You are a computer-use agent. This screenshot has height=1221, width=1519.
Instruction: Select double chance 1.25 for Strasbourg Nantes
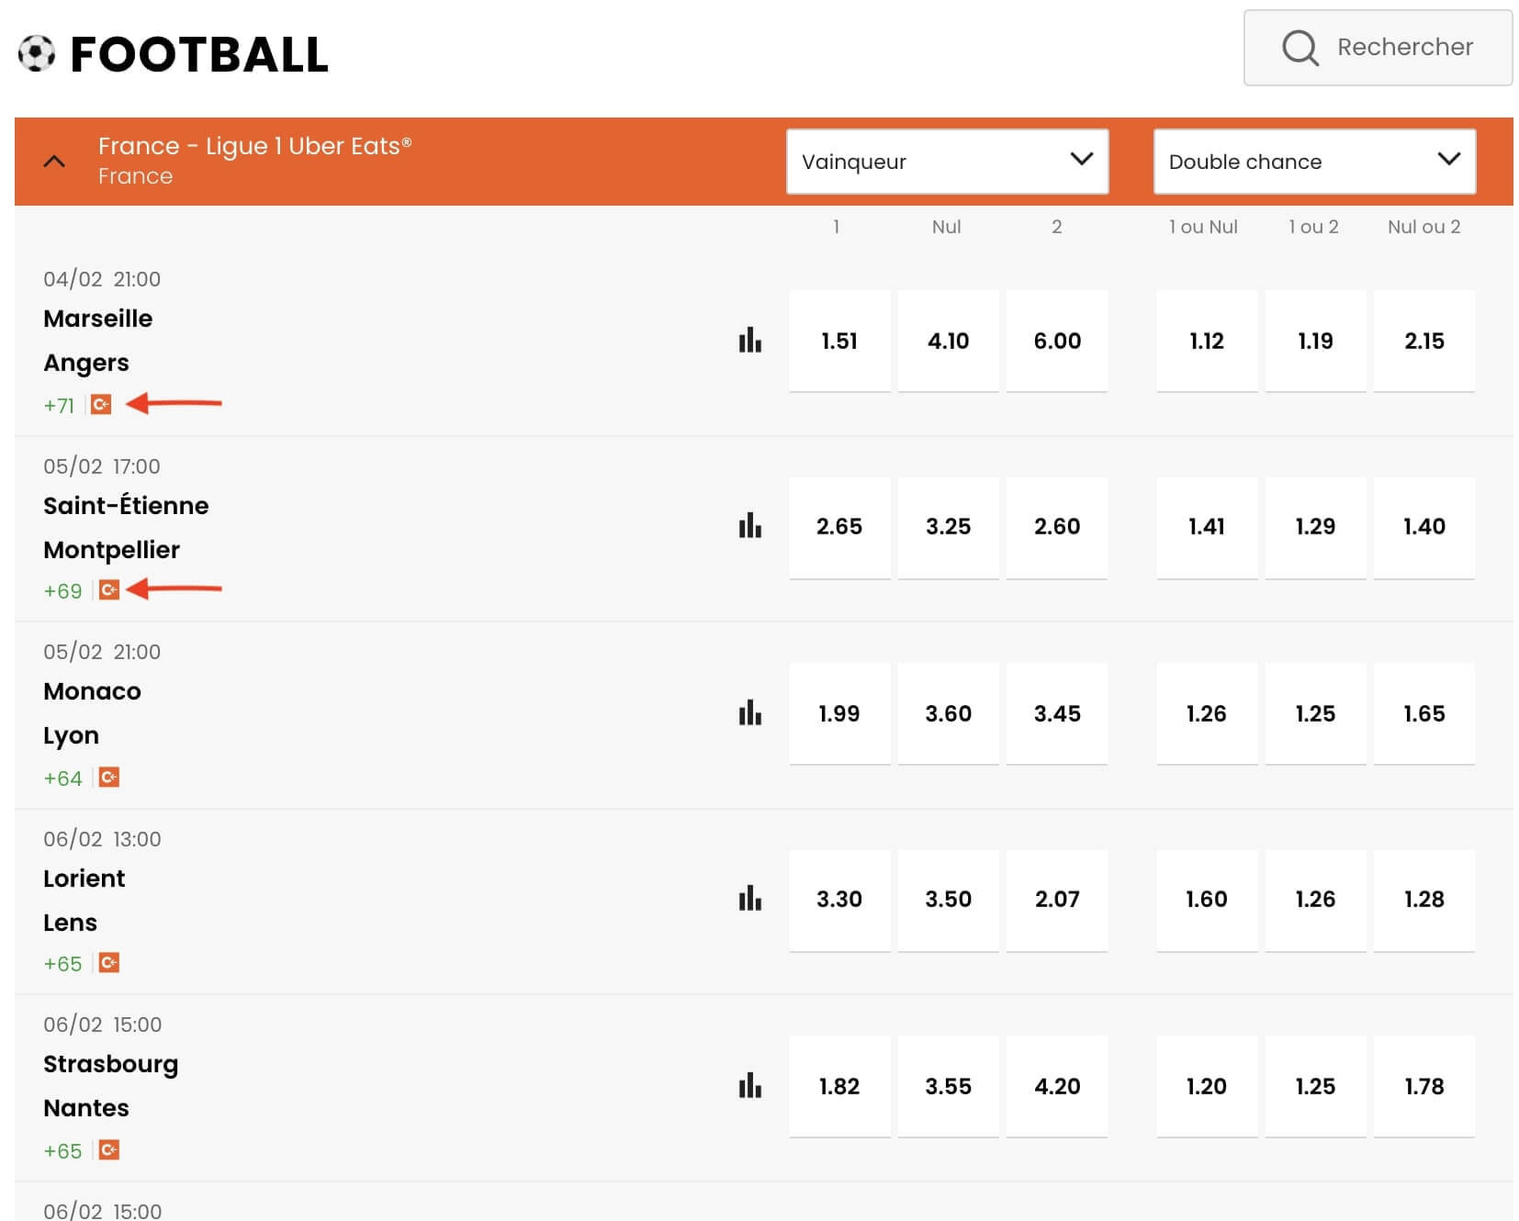tap(1315, 1086)
